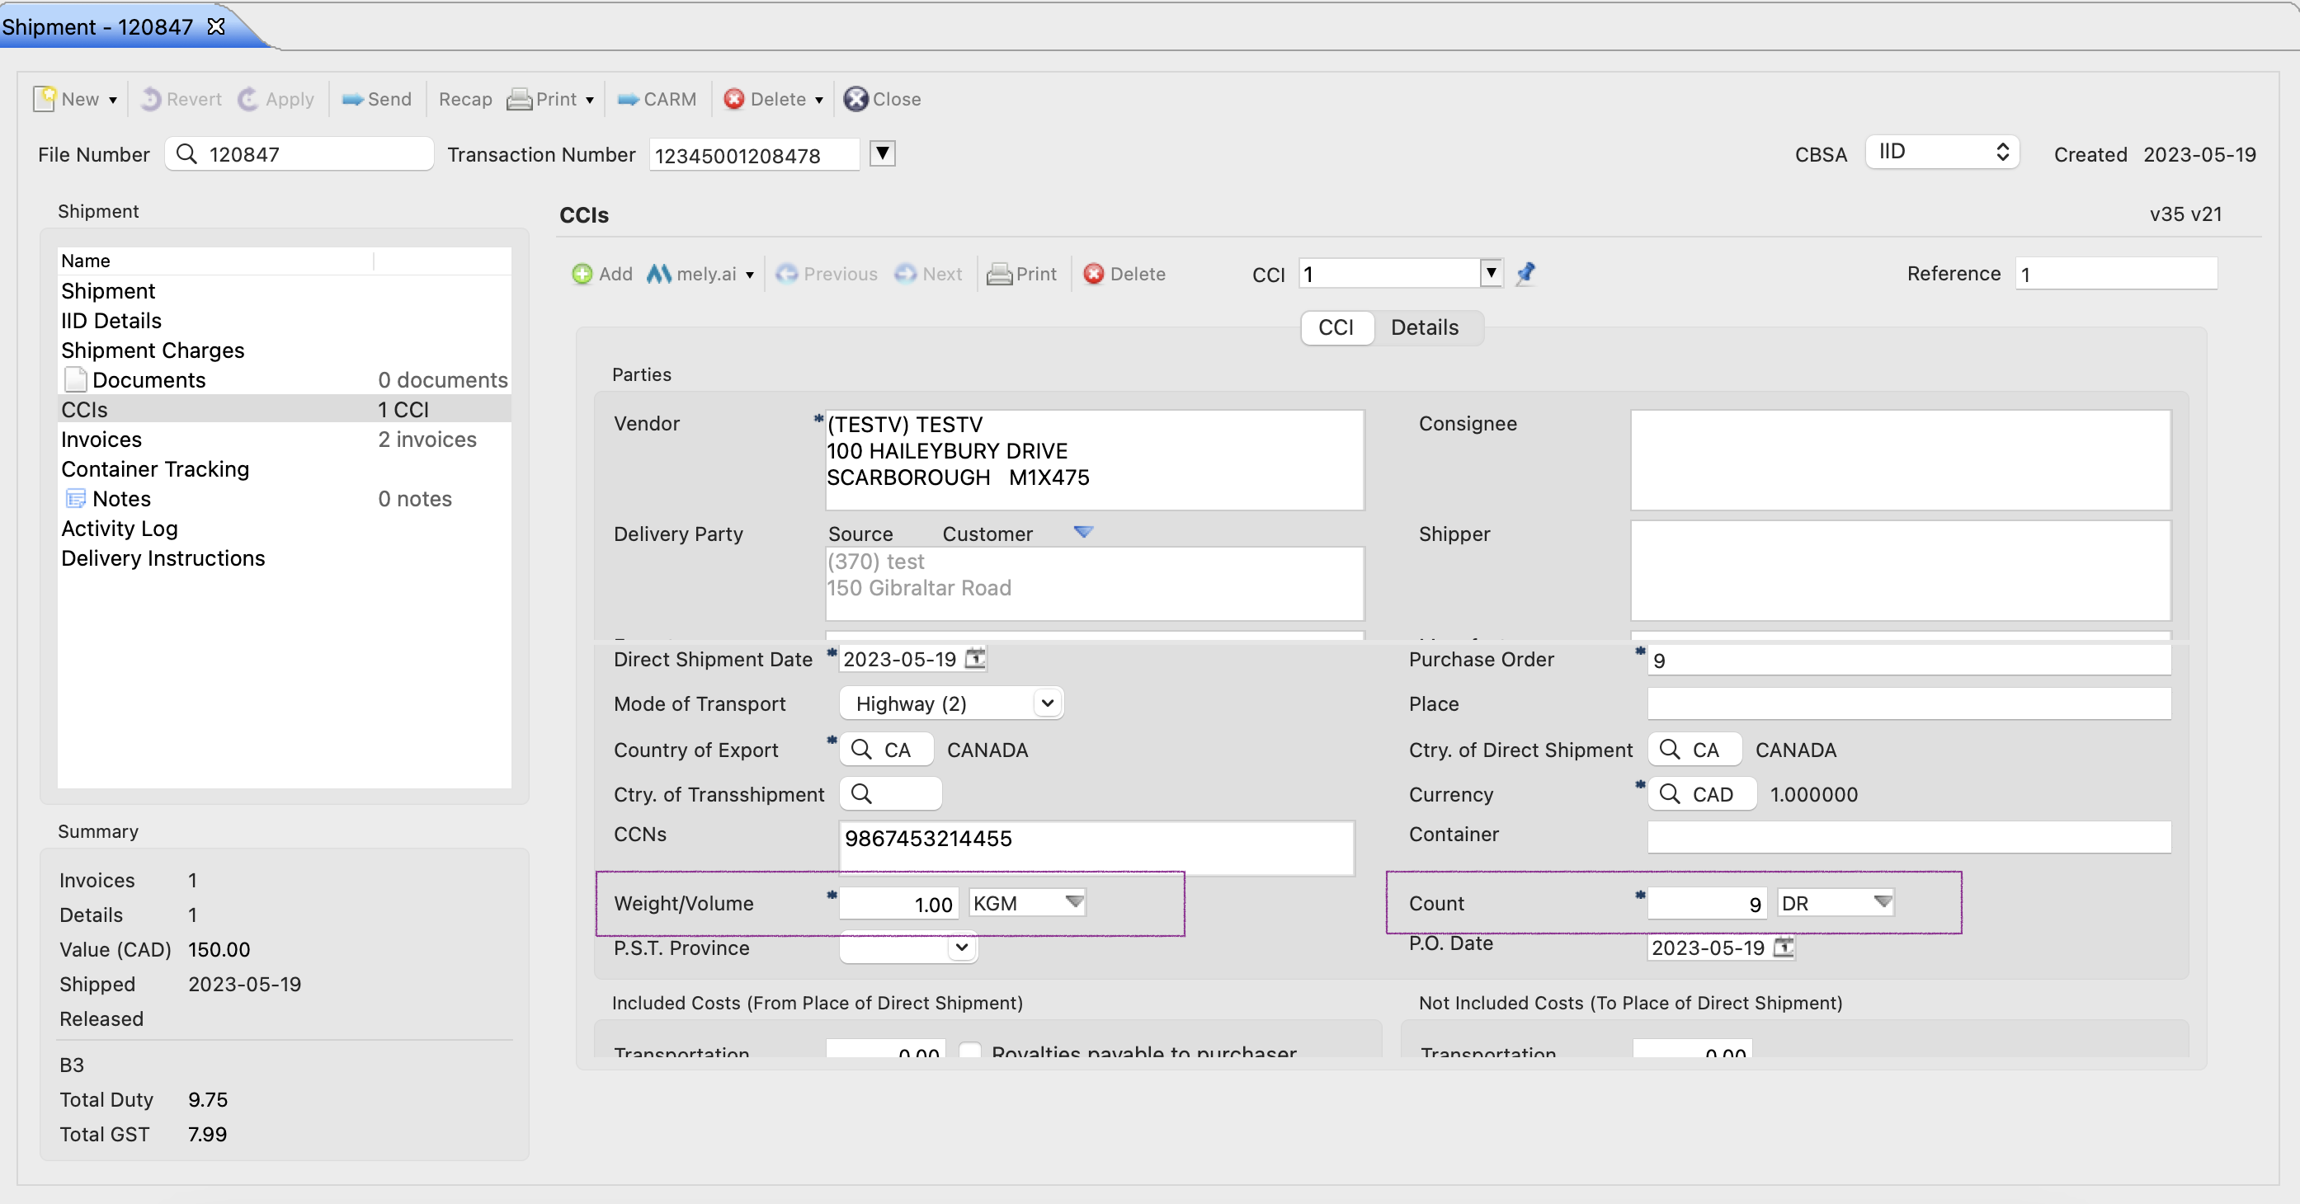
Task: Open the CCI number combo dropdown
Action: click(x=1491, y=272)
